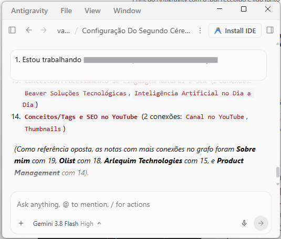The height and width of the screenshot is (239, 281).
Task: Click the scrollbar down arrow
Action: [x=278, y=184]
